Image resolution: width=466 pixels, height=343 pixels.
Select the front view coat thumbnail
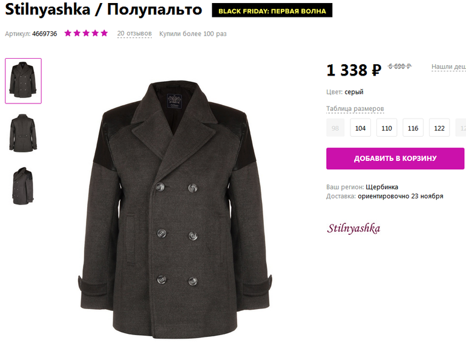pos(23,81)
